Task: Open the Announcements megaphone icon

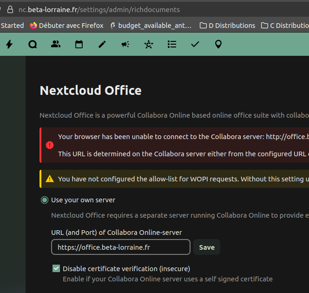Action: (x=125, y=44)
